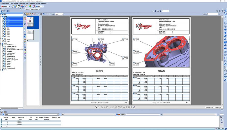Click the insert chart tool icon
The image size is (227, 130).
pos(25,39)
